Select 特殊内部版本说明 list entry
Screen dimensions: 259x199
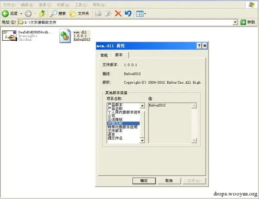pyautogui.click(x=122, y=127)
